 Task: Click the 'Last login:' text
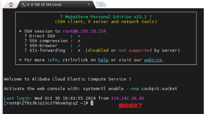click(x=18, y=98)
